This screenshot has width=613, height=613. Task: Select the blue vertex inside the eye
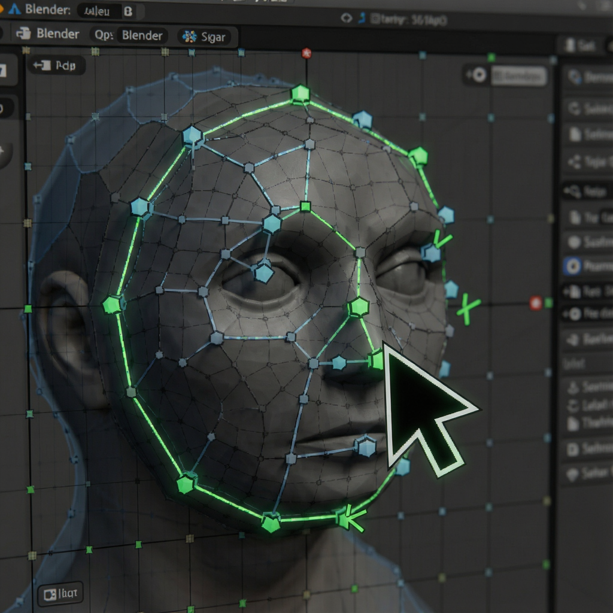(263, 272)
